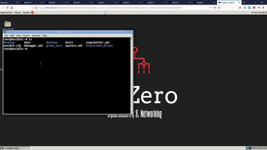The height and width of the screenshot is (150, 267).
Task: Switch workspace using bottom-right workspace switcher
Action: click(256, 148)
